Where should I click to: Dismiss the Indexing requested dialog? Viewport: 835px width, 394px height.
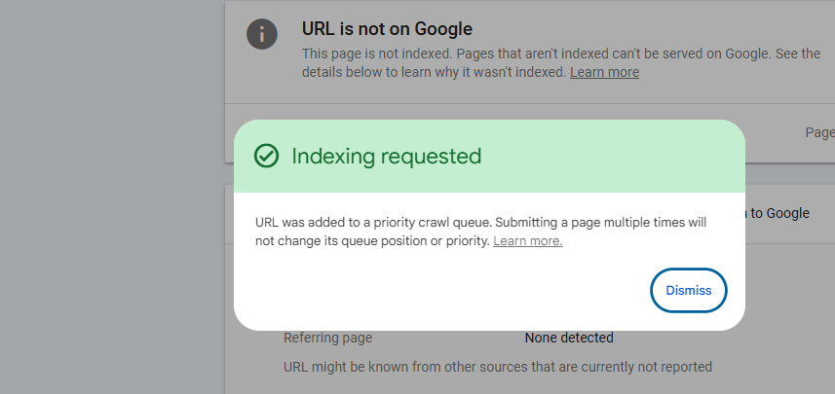(x=688, y=290)
